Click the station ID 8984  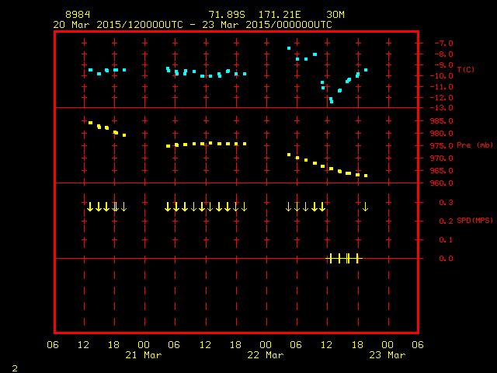(x=78, y=15)
